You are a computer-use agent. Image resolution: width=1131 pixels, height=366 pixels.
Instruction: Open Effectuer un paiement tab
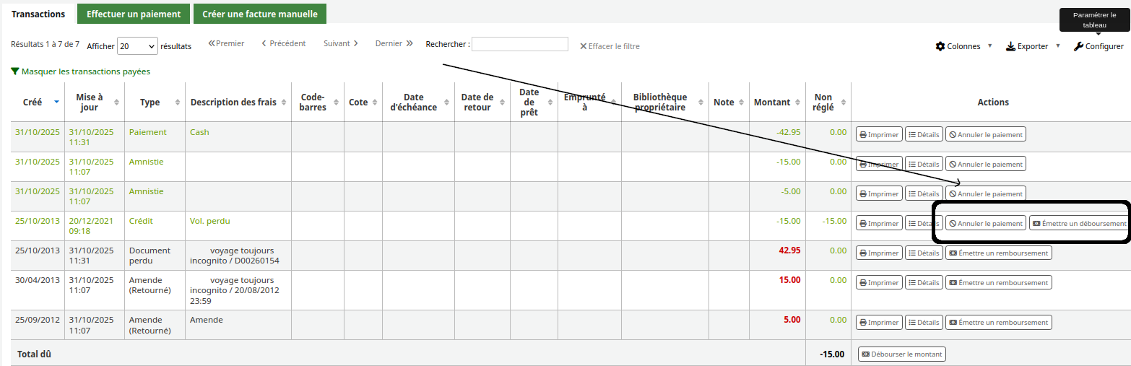coord(134,14)
